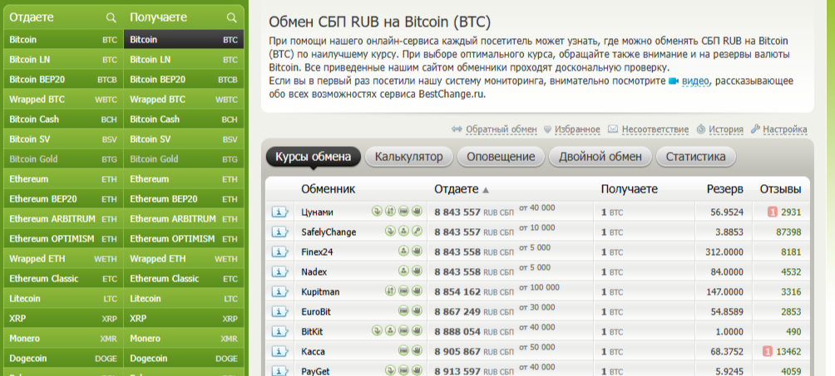The height and width of the screenshot is (376, 835).
Task: Open the info icon for SafelyChange
Action: click(279, 232)
